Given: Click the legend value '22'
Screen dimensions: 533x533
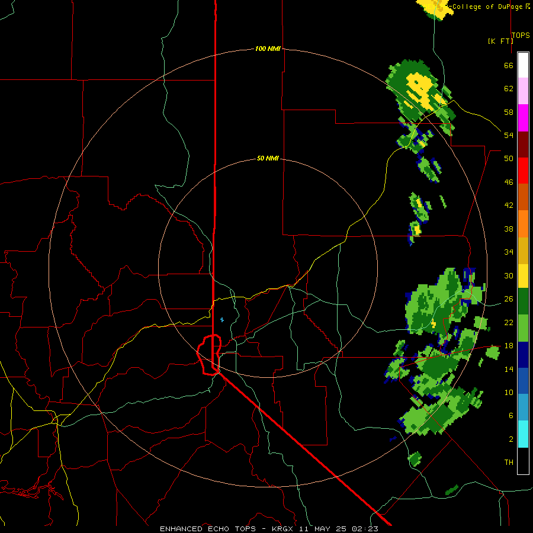Looking at the screenshot, I should pos(509,322).
